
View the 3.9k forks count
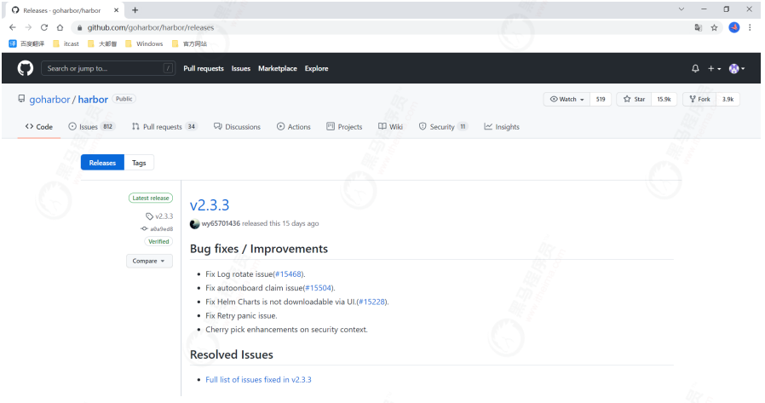click(x=728, y=99)
